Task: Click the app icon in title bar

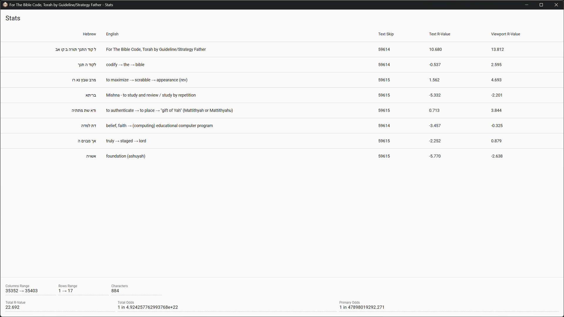Action: (5, 5)
